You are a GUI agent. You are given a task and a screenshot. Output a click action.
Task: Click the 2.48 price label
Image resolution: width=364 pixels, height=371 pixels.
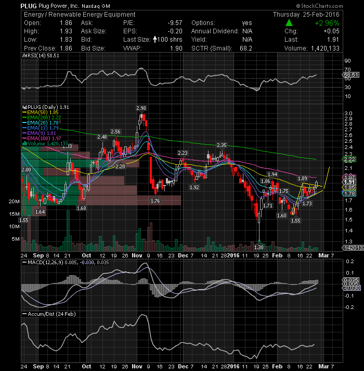click(102, 137)
